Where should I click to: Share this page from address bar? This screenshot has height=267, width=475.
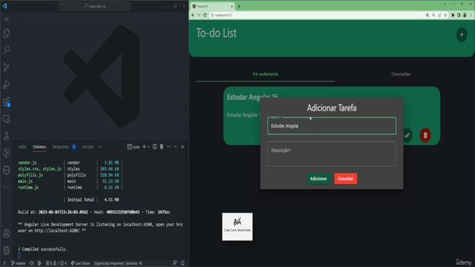point(439,15)
